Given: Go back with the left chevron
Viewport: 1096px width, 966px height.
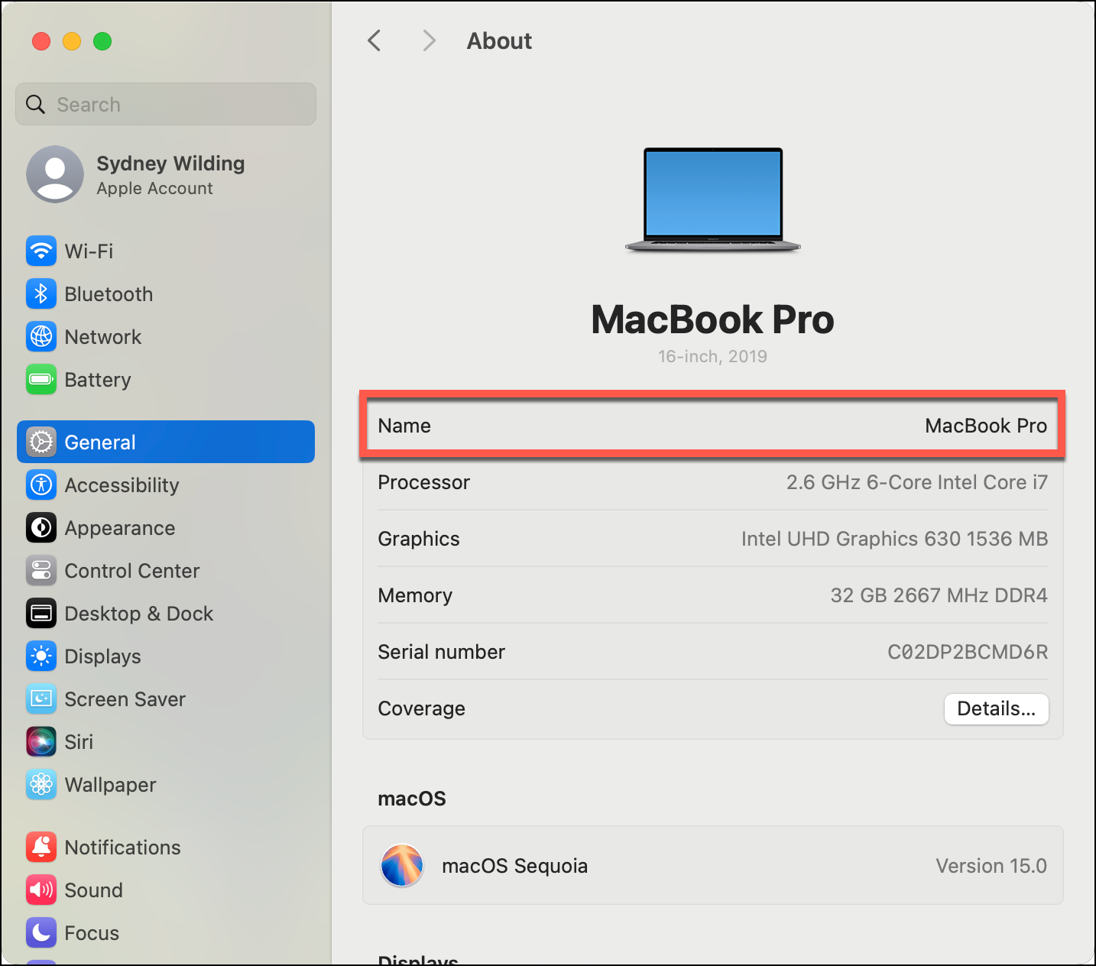Looking at the screenshot, I should pos(375,41).
